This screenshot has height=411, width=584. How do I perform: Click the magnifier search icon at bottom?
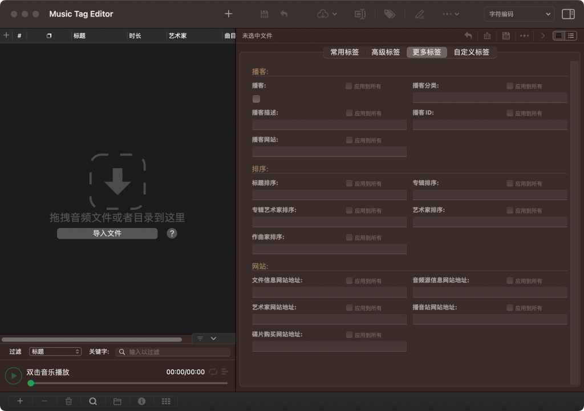pyautogui.click(x=93, y=401)
